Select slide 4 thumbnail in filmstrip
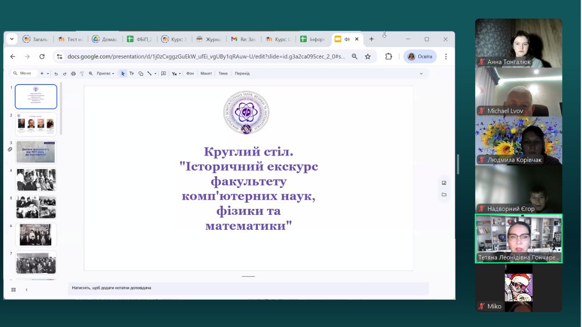Viewport: 582px width, 327px height. tap(36, 179)
